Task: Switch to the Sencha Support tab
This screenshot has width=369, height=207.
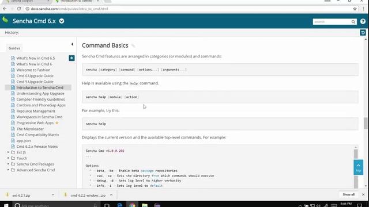Action: (x=27, y=1)
